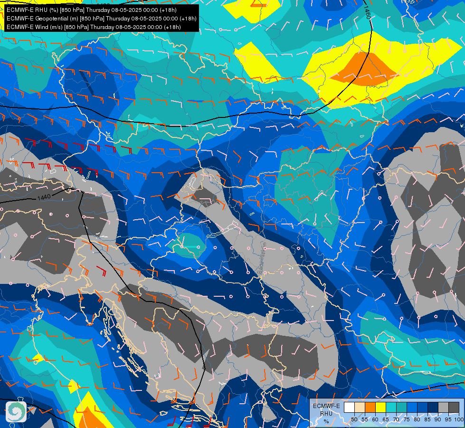The image size is (465, 428).
Task: Click the ECMWF-E RHU (%) title line
Action: click(92, 10)
